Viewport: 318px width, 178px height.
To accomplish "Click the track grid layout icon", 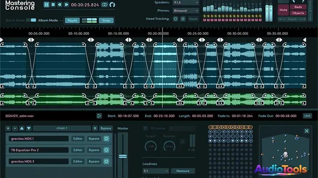I will [x=89, y=20].
